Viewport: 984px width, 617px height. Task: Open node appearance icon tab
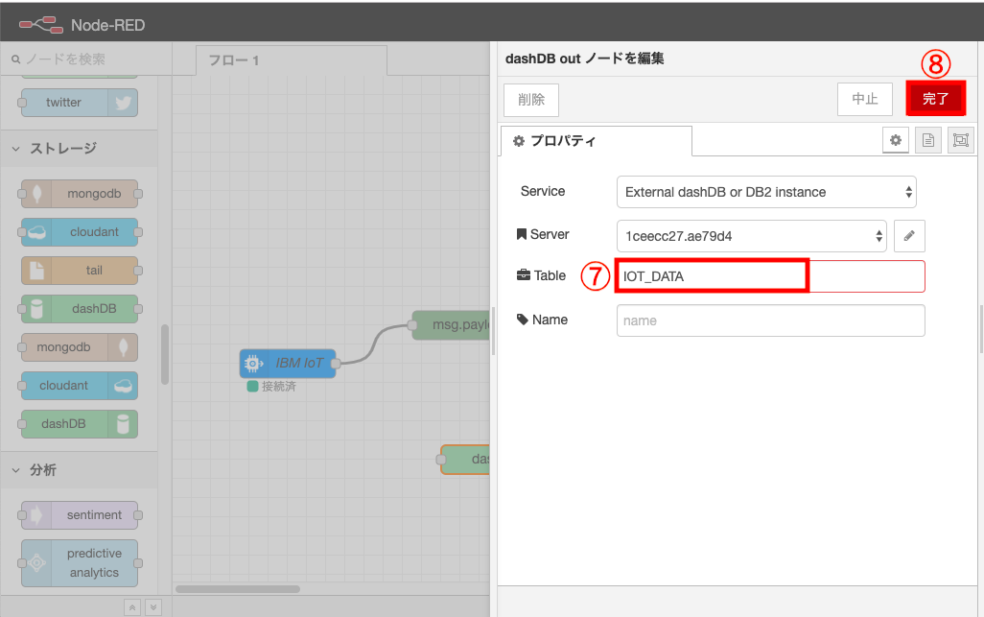(x=961, y=140)
